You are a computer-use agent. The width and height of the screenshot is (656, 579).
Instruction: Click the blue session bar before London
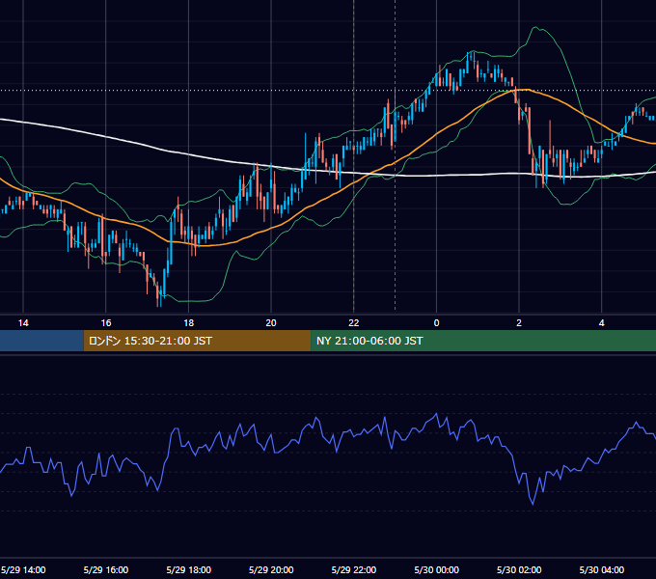(x=41, y=341)
